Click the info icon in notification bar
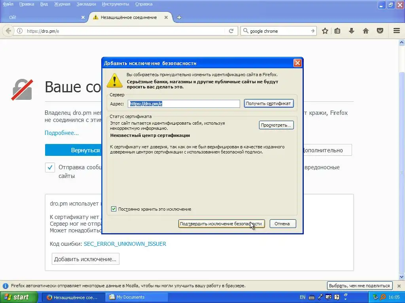This screenshot has height=303, width=405. (x=5, y=286)
